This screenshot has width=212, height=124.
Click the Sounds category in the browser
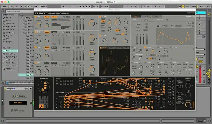(x=9, y=18)
